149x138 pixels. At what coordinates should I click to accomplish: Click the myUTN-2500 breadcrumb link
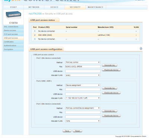tap(35, 14)
